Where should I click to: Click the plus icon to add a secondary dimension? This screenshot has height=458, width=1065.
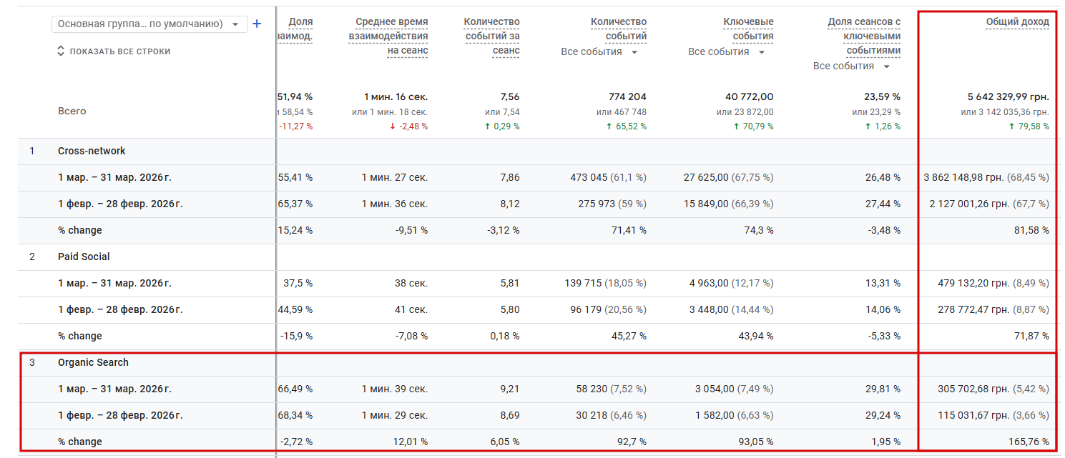tap(257, 24)
